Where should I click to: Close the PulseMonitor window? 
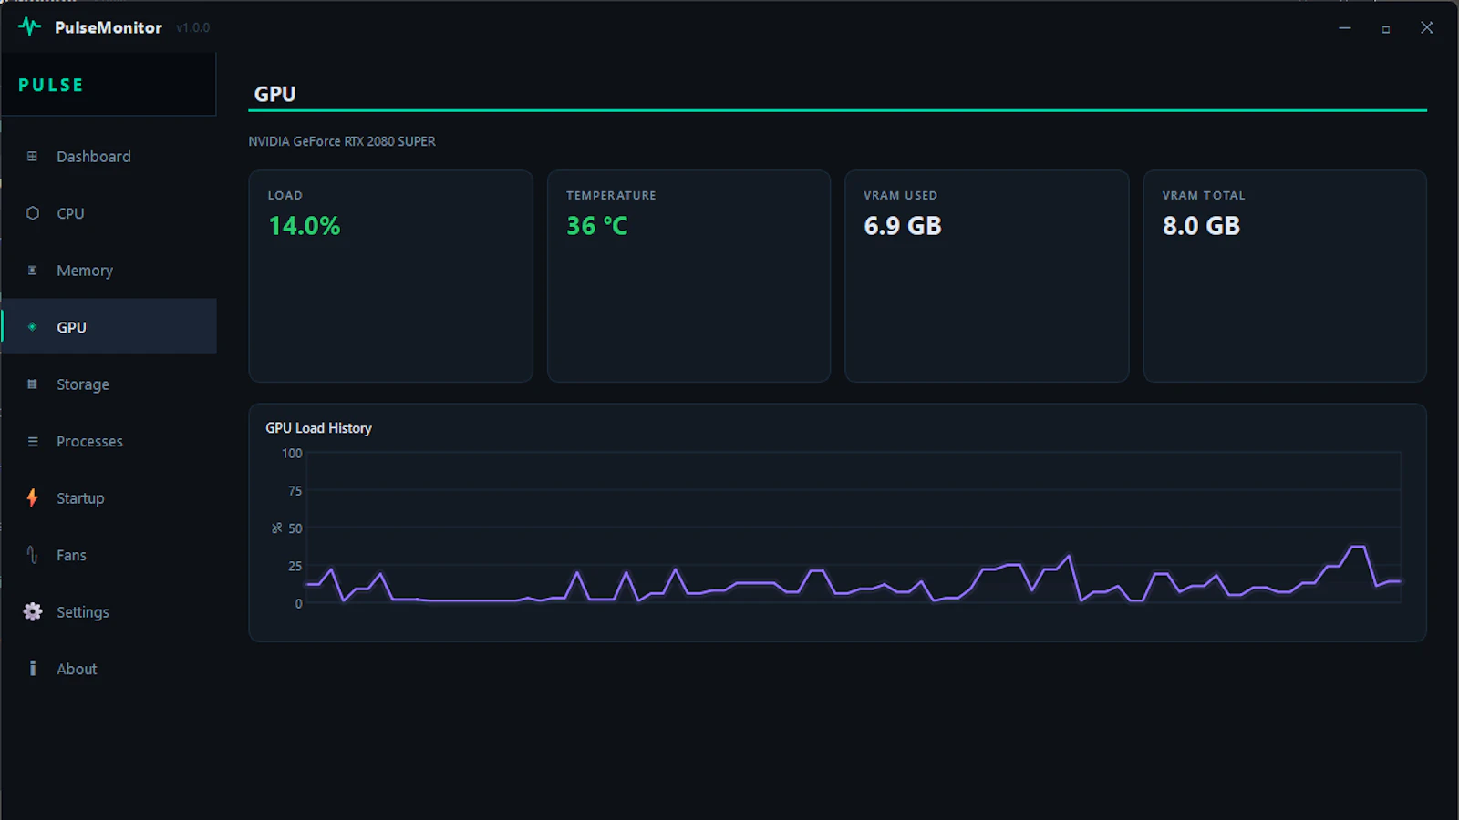[x=1427, y=28]
